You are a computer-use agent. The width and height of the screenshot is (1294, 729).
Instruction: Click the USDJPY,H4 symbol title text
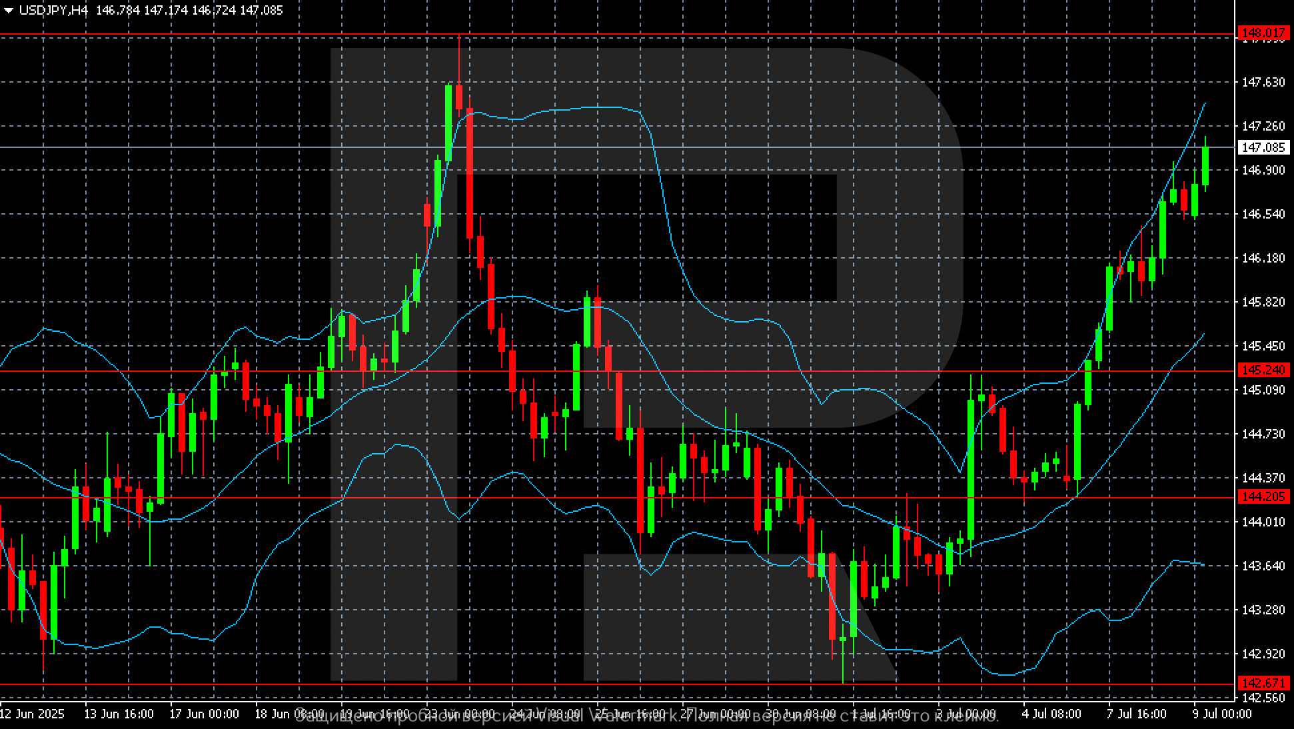[x=54, y=11]
